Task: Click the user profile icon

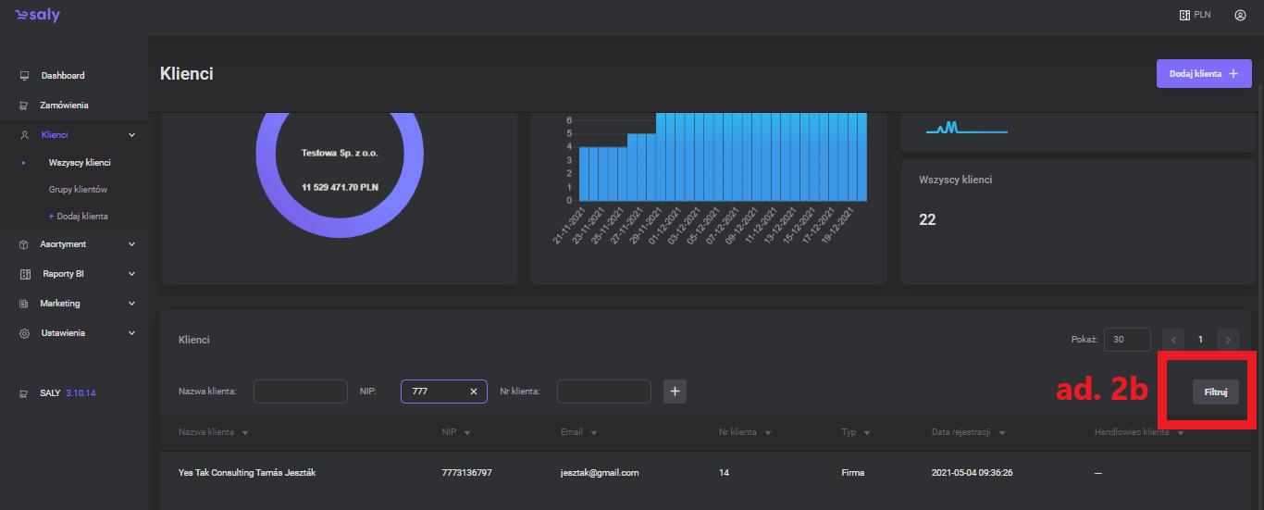Action: point(1240,15)
